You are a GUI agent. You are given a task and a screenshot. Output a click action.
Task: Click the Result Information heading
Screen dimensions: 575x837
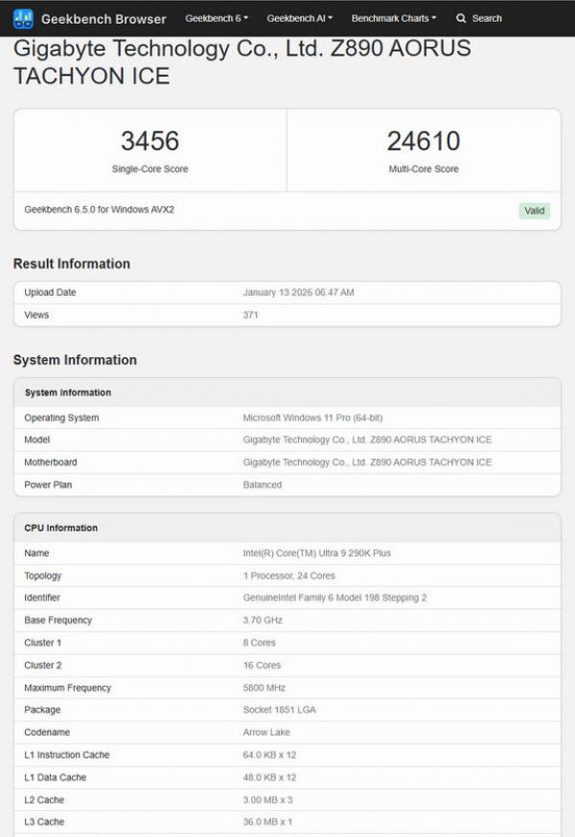72,263
